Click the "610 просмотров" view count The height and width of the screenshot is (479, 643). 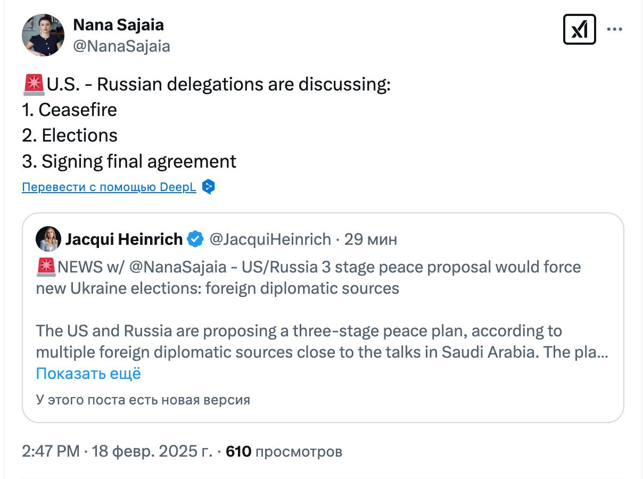(x=284, y=452)
